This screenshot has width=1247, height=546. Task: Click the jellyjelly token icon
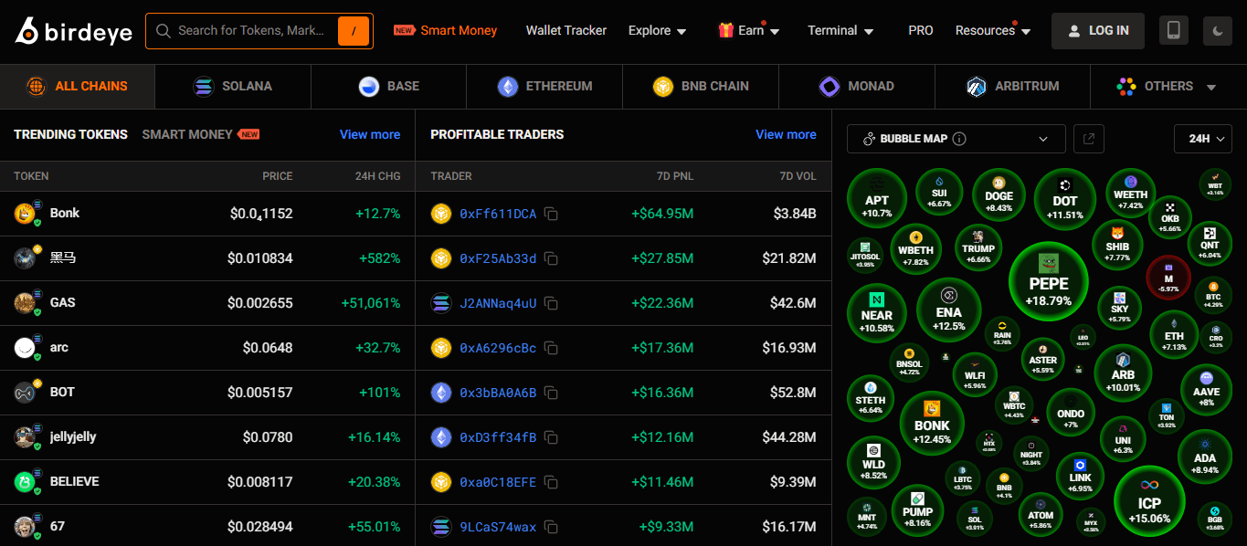click(25, 437)
